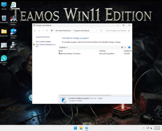Click the horizontal scrollbar under the program list
This screenshot has width=162, height=131.
click(x=86, y=95)
